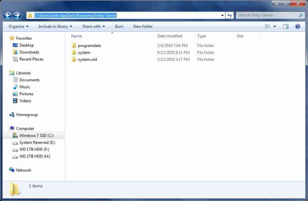
Task: Click date 5/4/2018 7:04 PM
Action: [x=172, y=46]
